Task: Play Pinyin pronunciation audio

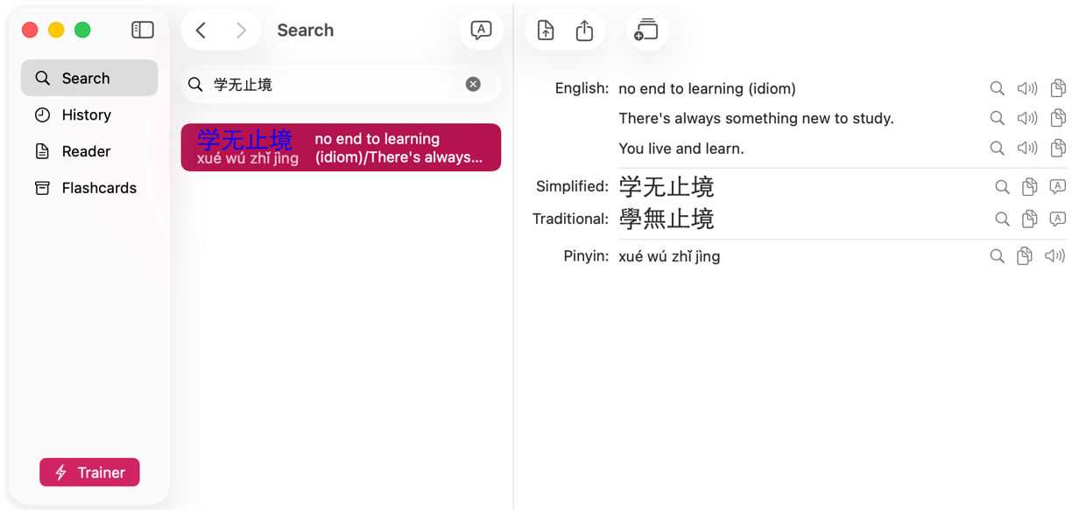Action: coord(1054,256)
